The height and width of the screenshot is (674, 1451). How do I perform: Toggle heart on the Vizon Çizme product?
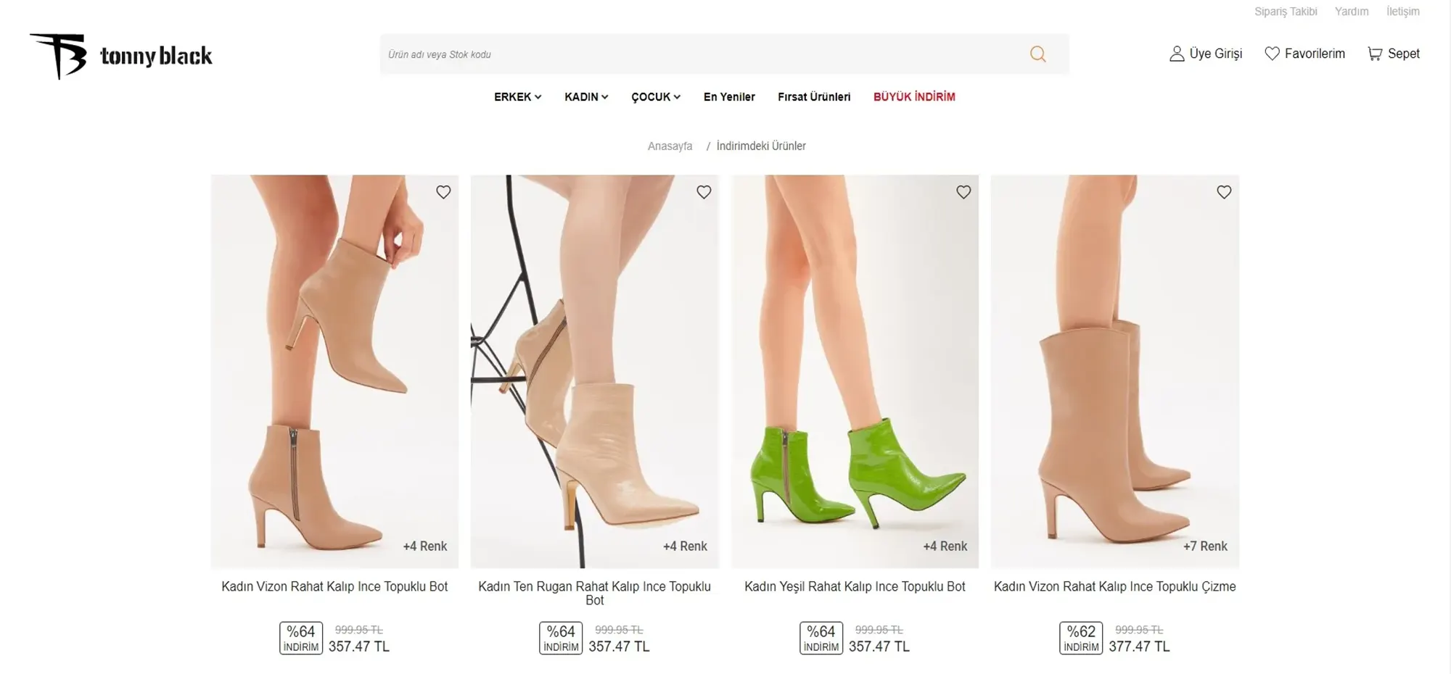(x=1224, y=192)
